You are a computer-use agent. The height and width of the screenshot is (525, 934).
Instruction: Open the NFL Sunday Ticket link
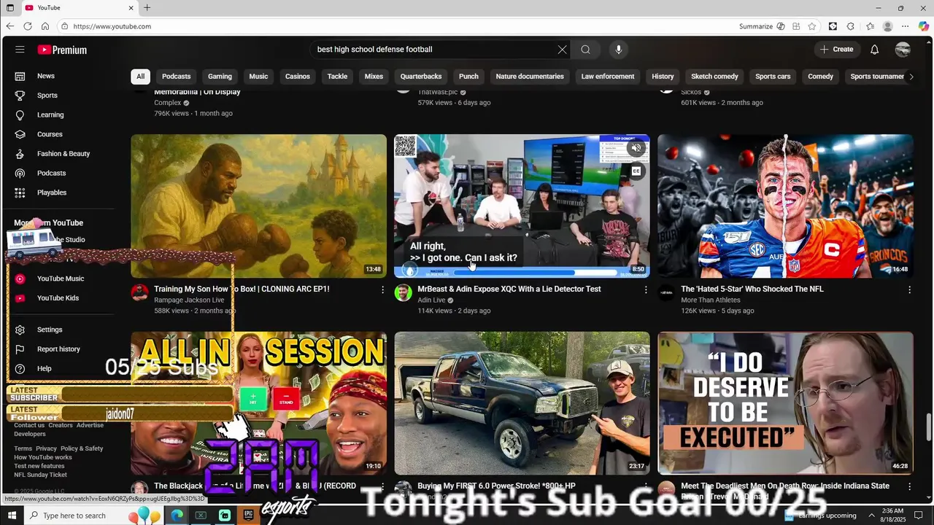40,475
